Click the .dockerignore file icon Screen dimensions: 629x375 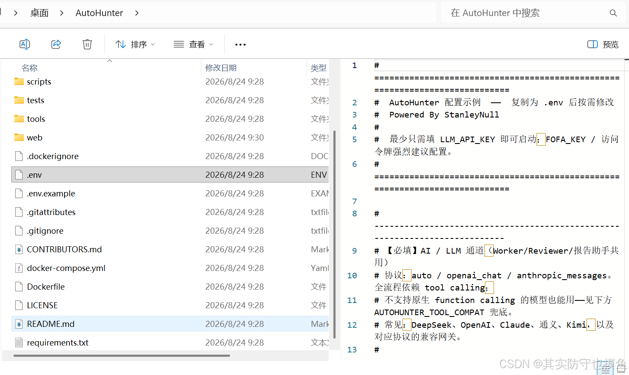[19, 156]
